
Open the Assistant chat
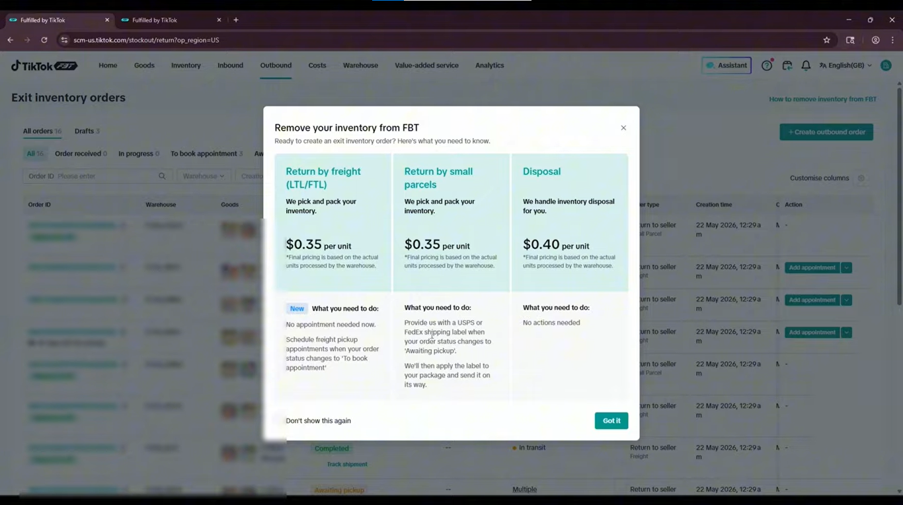(x=726, y=65)
